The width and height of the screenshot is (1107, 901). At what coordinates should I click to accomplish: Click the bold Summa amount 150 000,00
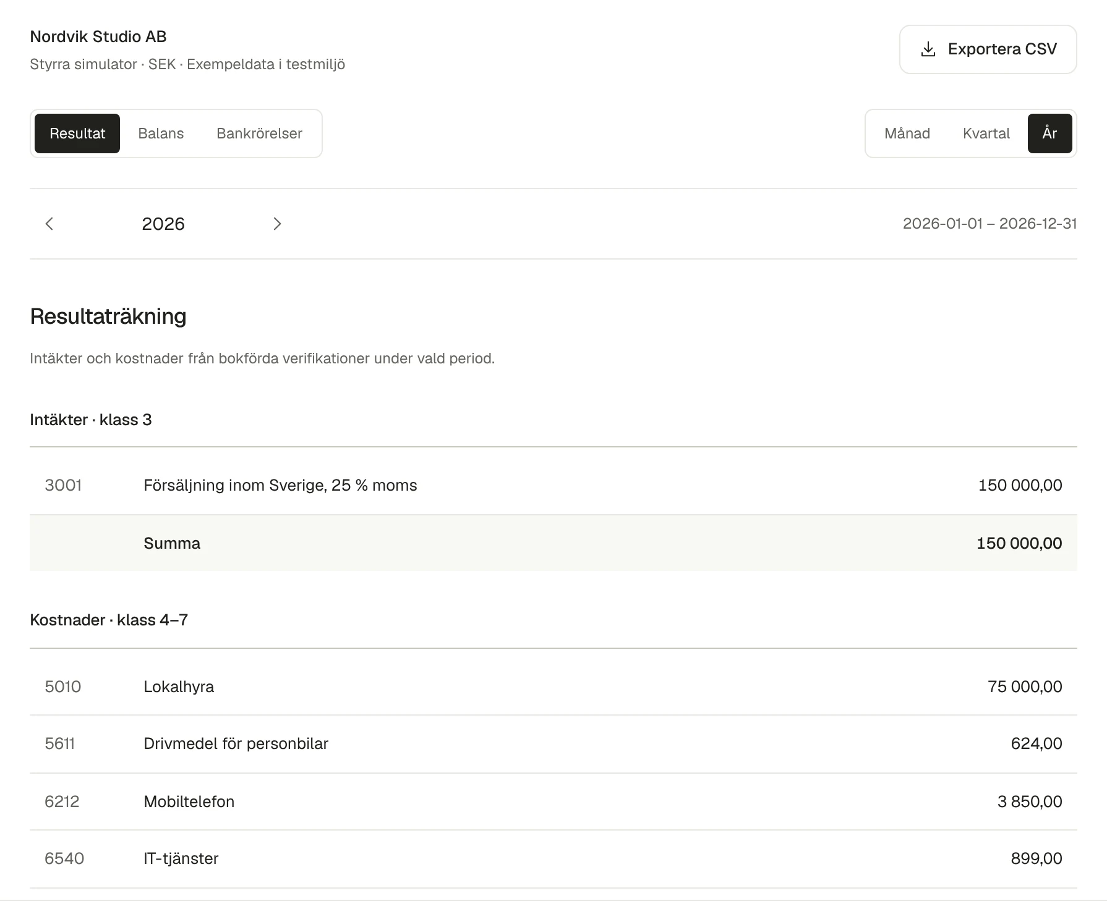click(1019, 543)
